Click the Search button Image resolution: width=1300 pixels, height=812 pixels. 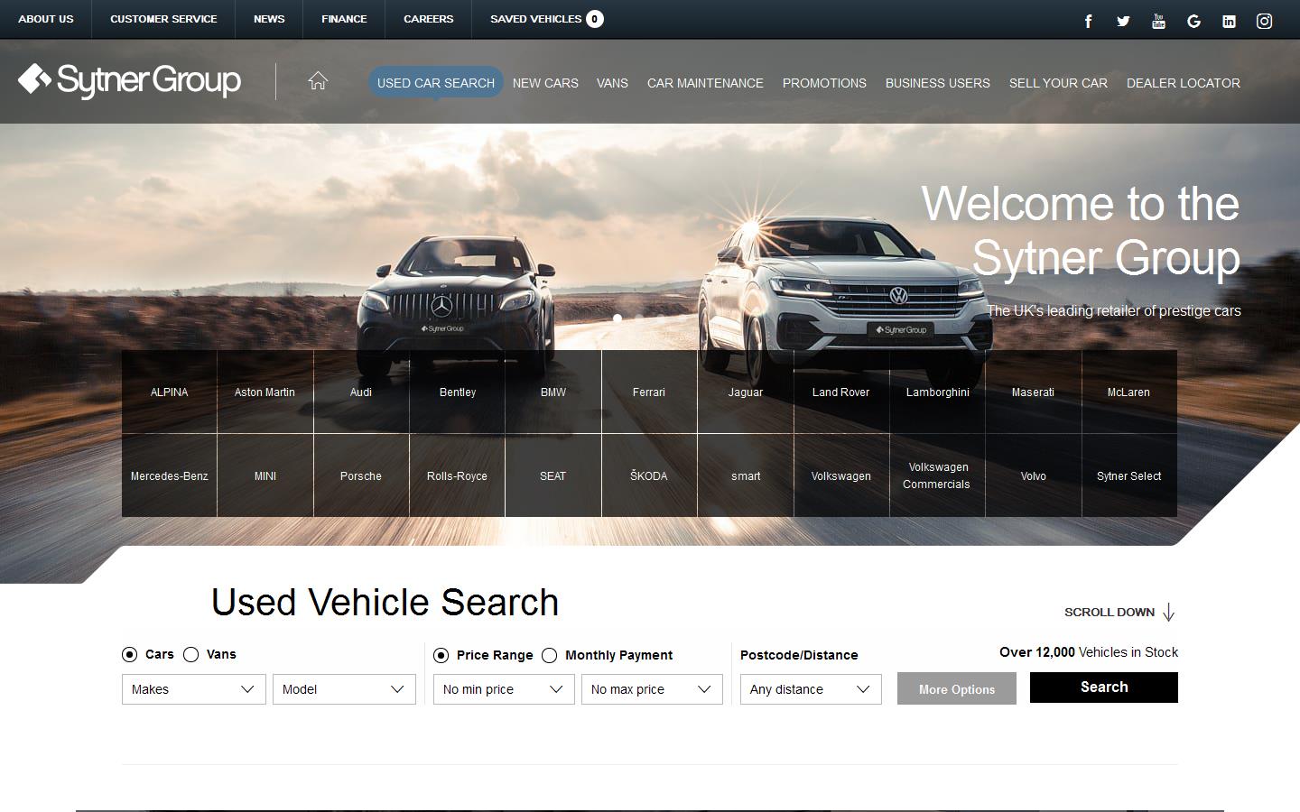click(1103, 687)
